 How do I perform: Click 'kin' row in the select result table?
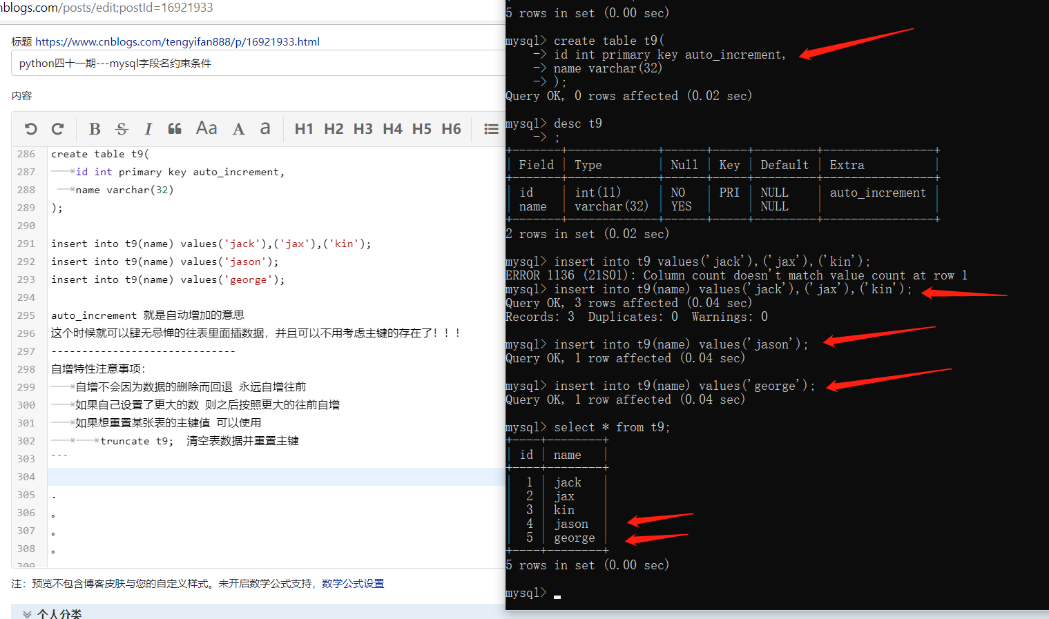point(564,510)
